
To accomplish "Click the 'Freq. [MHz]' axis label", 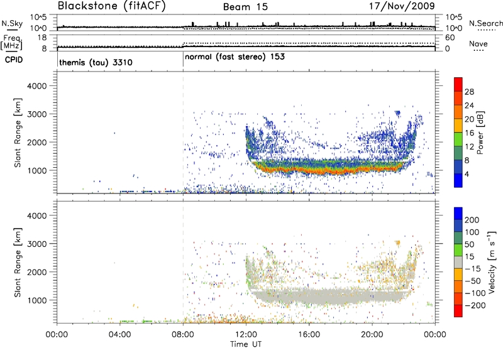I will coord(11,43).
